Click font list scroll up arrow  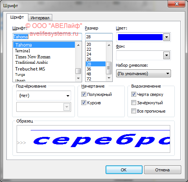[x=78, y=45]
